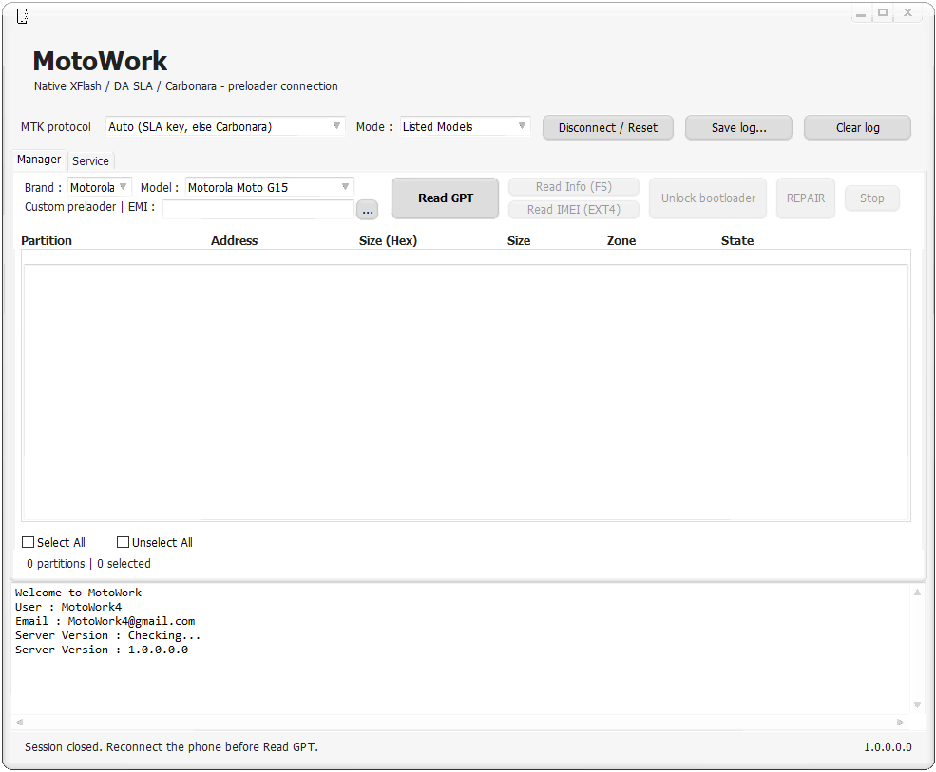Click the log horizontal scrollbar right arrow
936x772 pixels.
[x=900, y=722]
